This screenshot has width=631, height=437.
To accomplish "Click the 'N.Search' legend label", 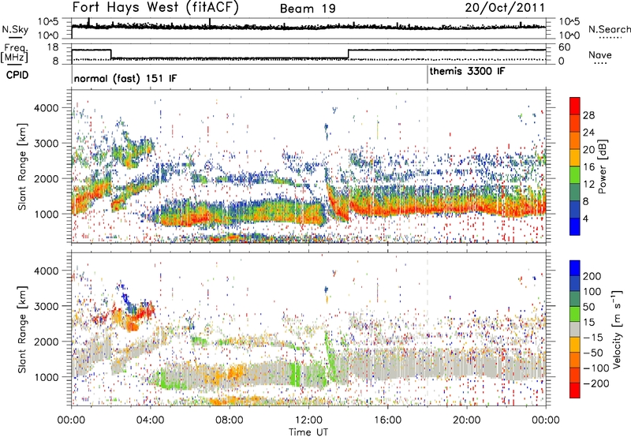I will pyautogui.click(x=609, y=29).
